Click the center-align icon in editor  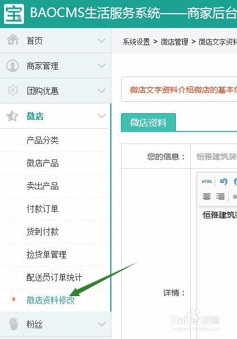(x=207, y=196)
